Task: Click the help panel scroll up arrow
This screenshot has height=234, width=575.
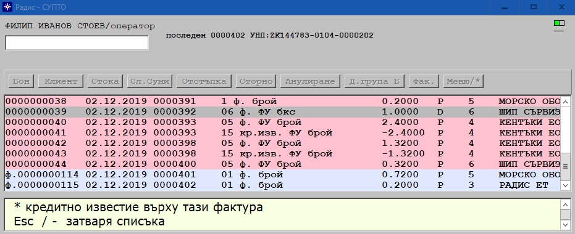Action: [x=566, y=204]
